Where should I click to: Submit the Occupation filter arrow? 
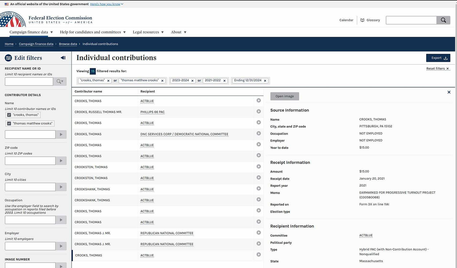(61, 220)
